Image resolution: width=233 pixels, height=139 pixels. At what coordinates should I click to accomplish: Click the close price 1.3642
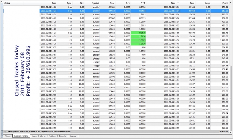click(x=192, y=124)
